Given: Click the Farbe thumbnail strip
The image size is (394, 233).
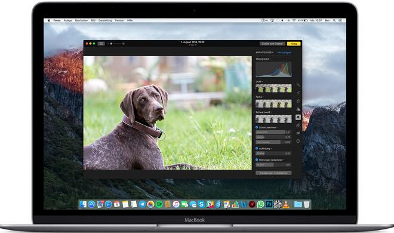Looking at the screenshot, I should pos(273,104).
